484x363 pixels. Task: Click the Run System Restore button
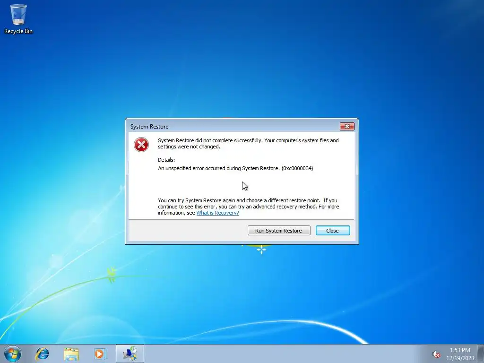click(279, 231)
